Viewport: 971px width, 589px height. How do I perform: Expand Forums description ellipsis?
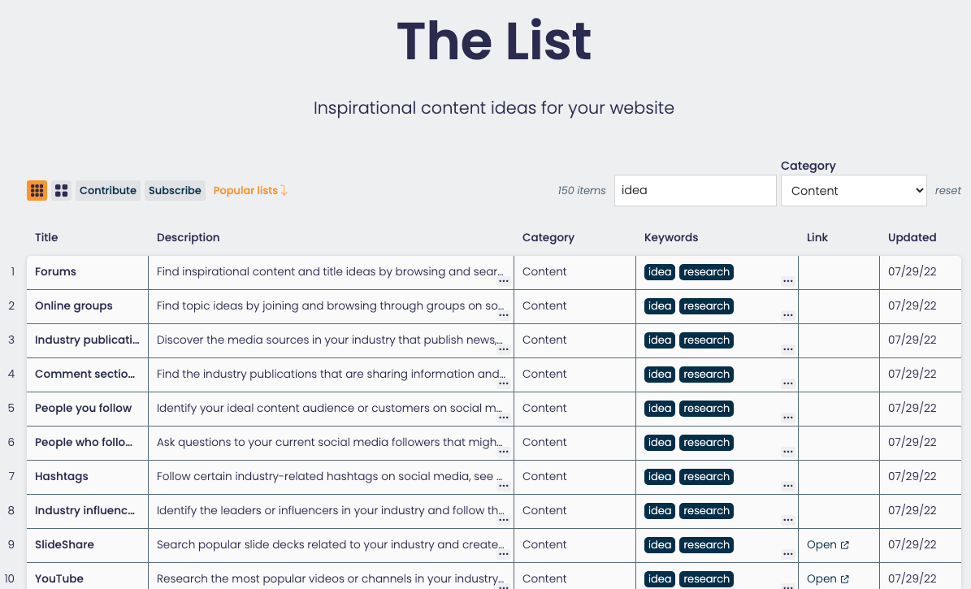tap(504, 281)
